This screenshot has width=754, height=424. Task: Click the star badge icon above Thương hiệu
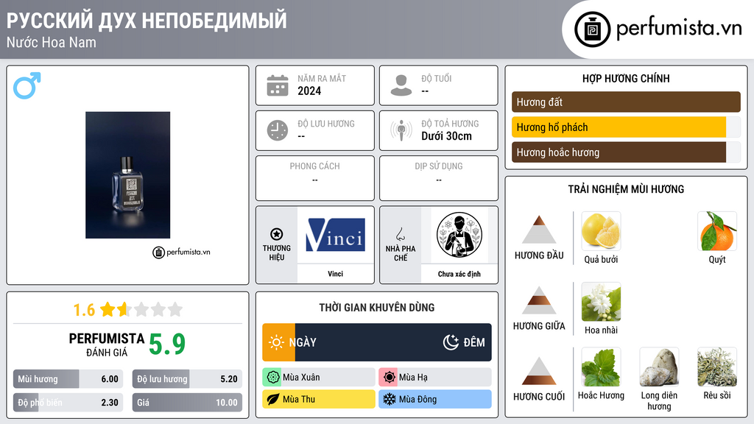pos(277,234)
